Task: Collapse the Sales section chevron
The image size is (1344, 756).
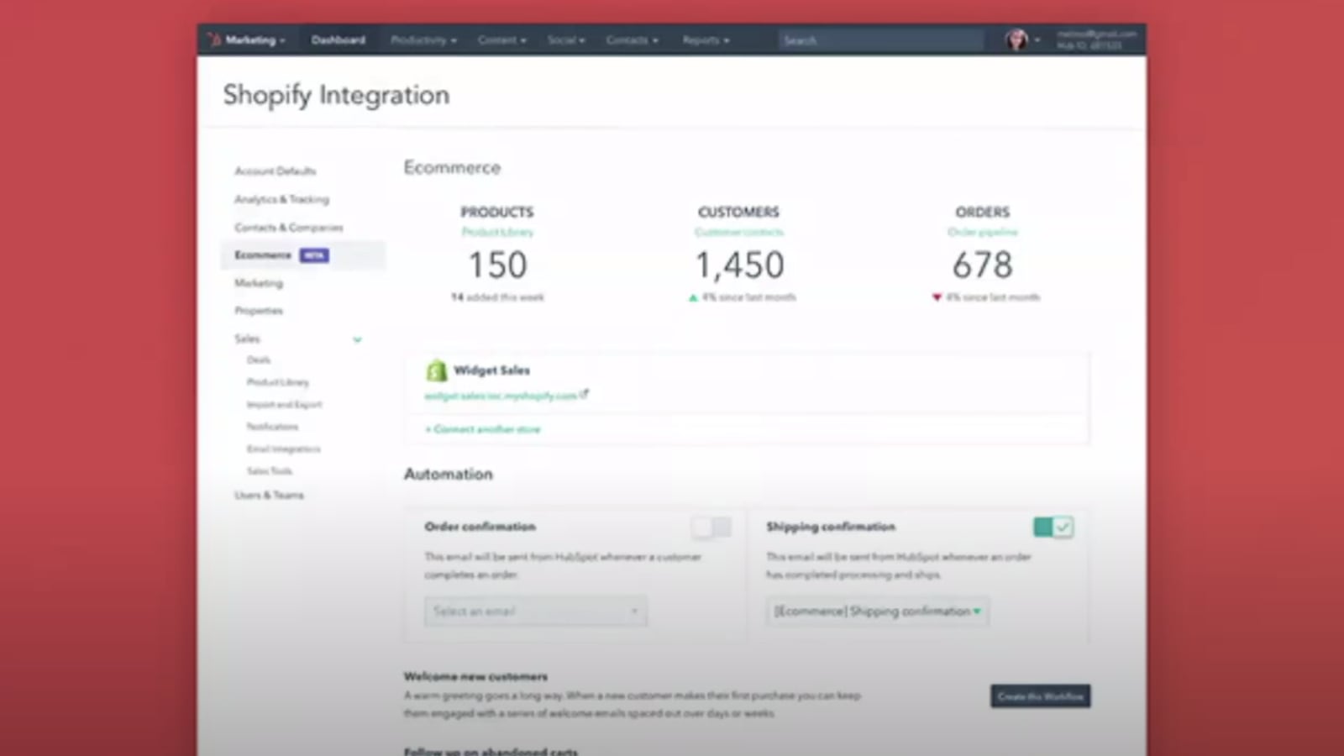Action: (x=357, y=339)
